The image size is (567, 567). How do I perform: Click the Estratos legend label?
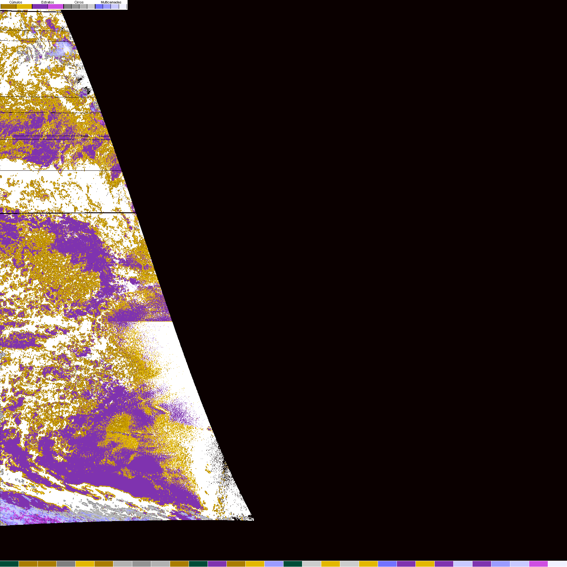[48, 2]
